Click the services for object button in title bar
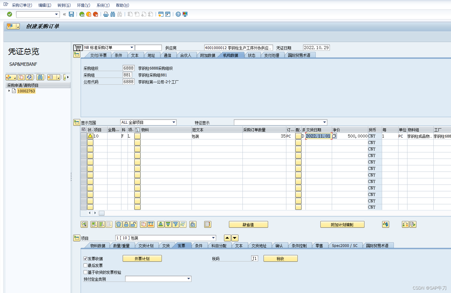This screenshot has width=451, height=293. click(13, 27)
